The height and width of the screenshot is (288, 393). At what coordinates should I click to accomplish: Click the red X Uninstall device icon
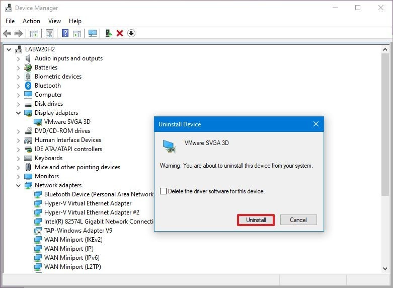coord(120,33)
